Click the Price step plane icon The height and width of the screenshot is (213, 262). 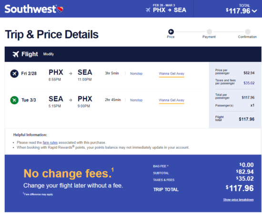click(x=171, y=31)
